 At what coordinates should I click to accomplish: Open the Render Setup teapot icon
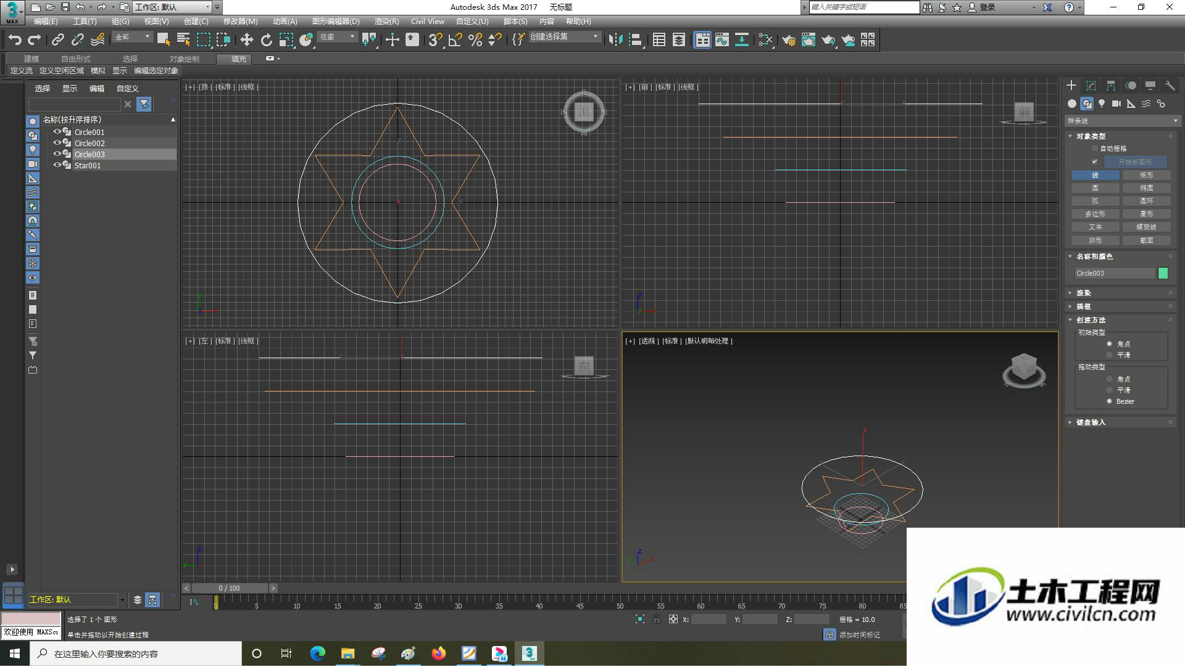(789, 40)
